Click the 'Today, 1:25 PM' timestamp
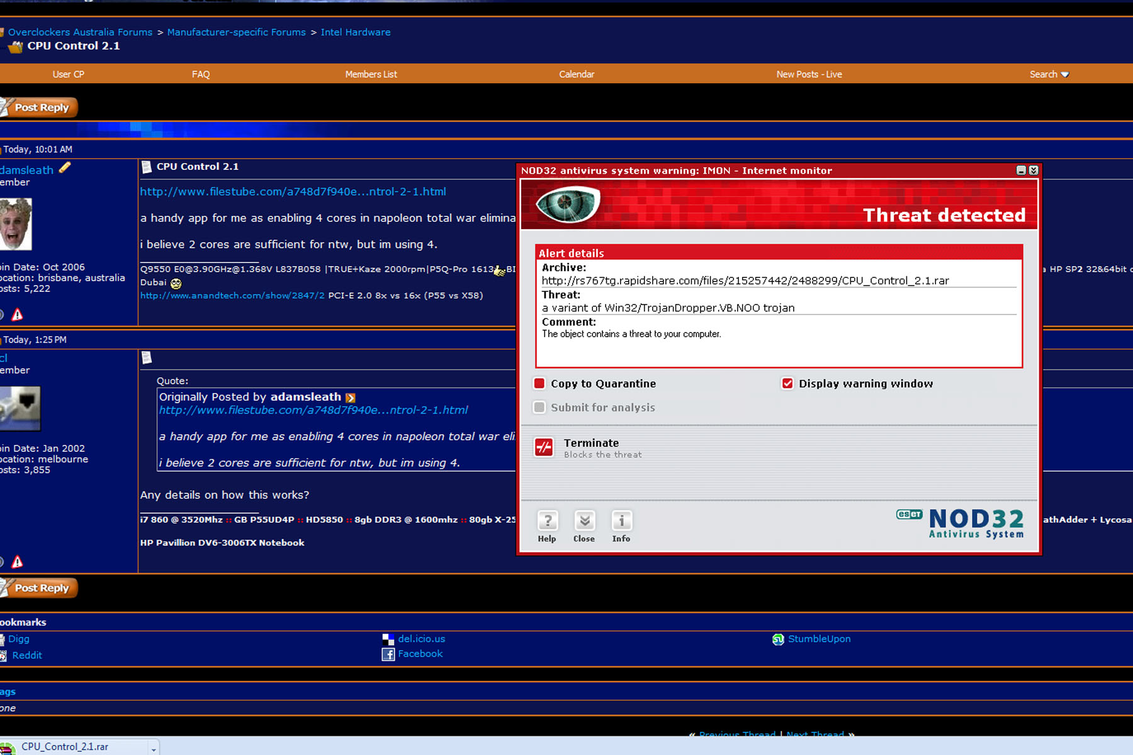The image size is (1133, 755). pos(35,340)
